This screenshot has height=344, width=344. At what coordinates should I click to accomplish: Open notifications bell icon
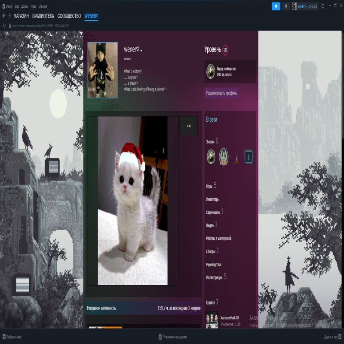click(x=286, y=6)
